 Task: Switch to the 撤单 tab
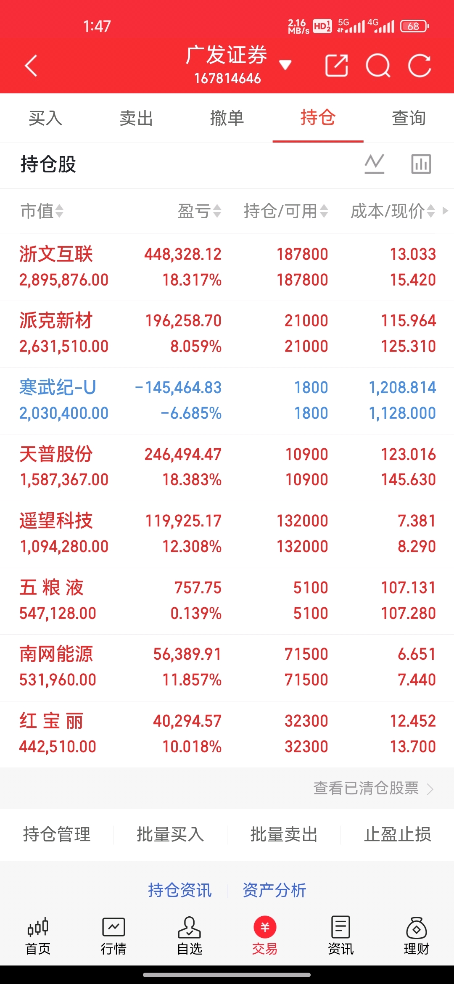coord(227,118)
